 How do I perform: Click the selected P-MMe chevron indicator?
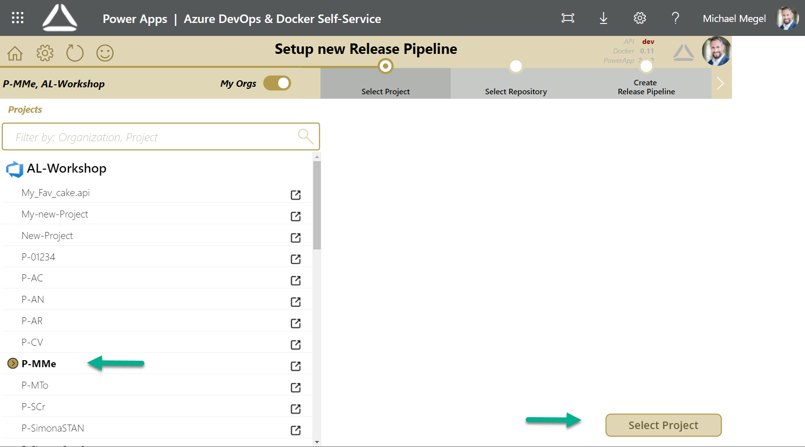pyautogui.click(x=13, y=363)
